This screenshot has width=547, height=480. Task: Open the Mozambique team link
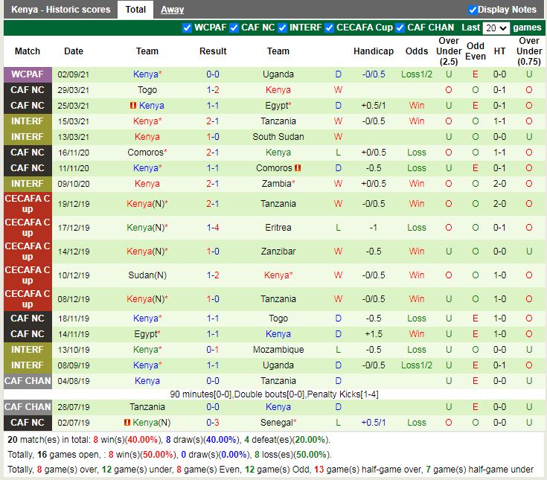[x=278, y=350]
